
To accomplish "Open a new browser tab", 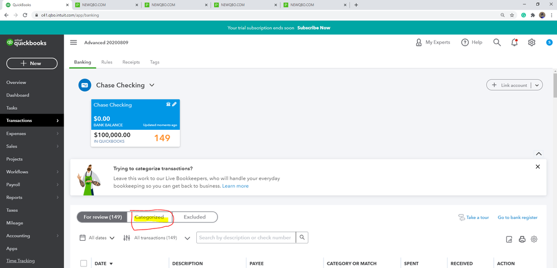I will click(356, 5).
